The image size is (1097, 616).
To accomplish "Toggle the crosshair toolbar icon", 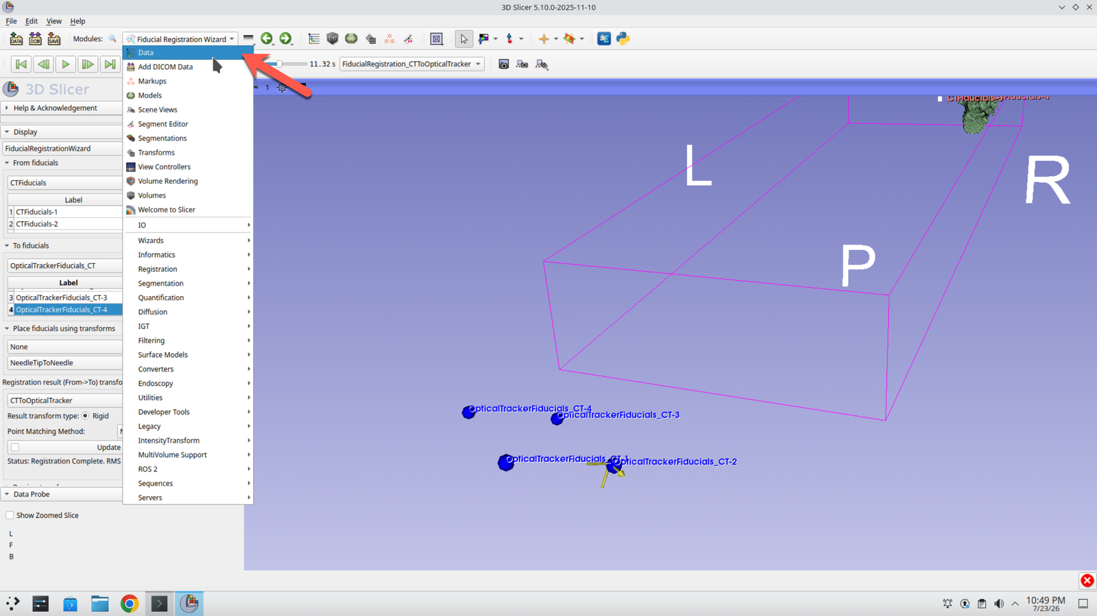I will [544, 39].
